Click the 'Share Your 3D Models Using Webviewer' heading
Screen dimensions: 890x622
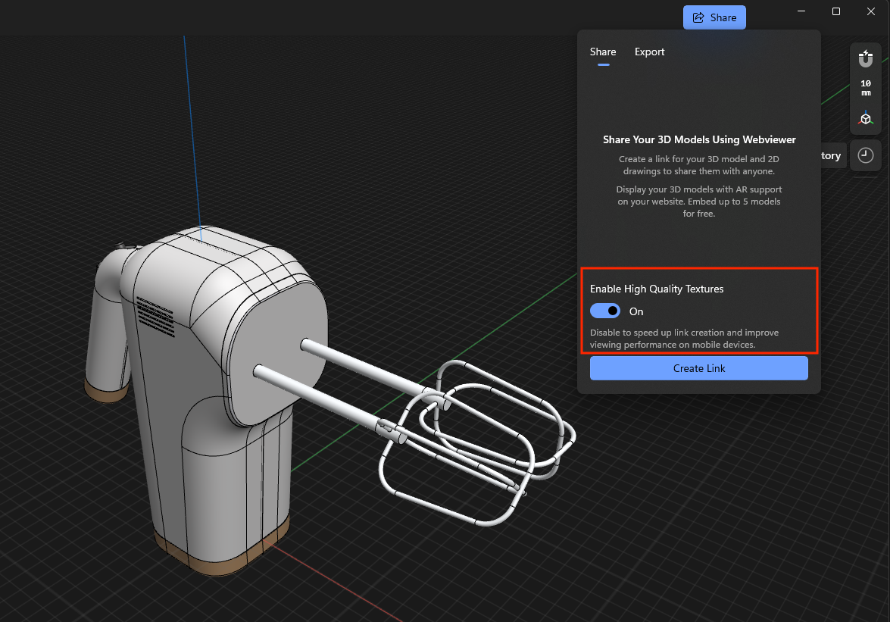point(698,139)
